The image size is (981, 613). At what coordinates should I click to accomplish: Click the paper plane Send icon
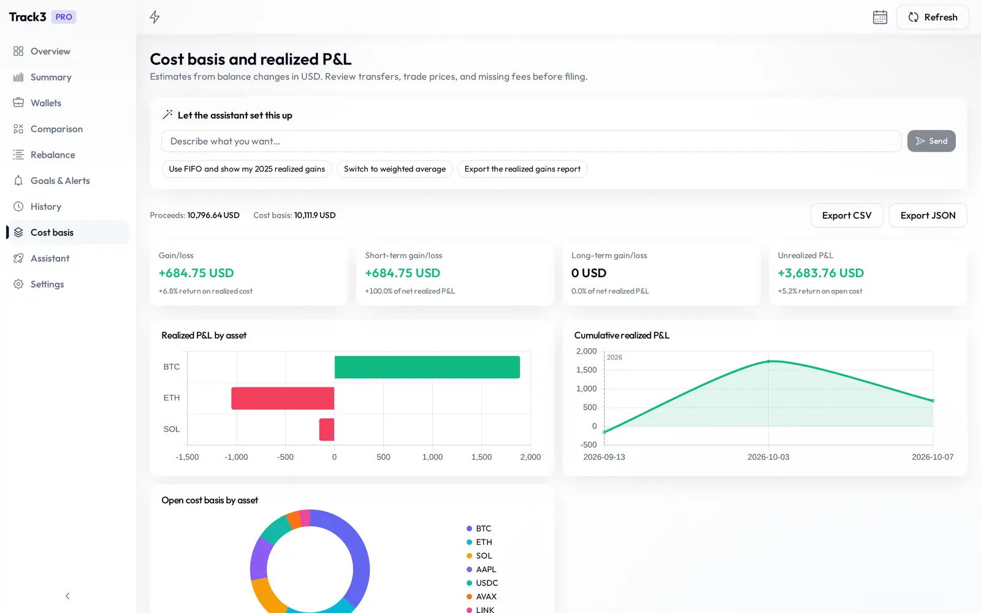coord(920,141)
